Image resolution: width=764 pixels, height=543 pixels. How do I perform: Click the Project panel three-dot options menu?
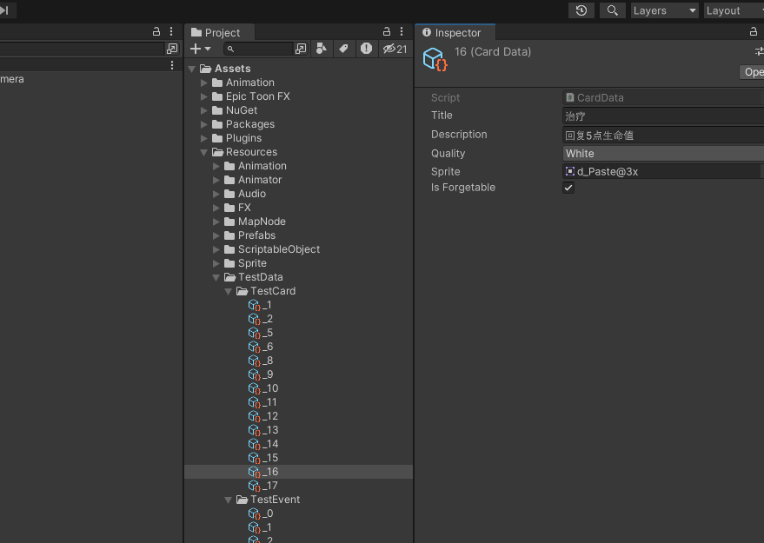(402, 32)
